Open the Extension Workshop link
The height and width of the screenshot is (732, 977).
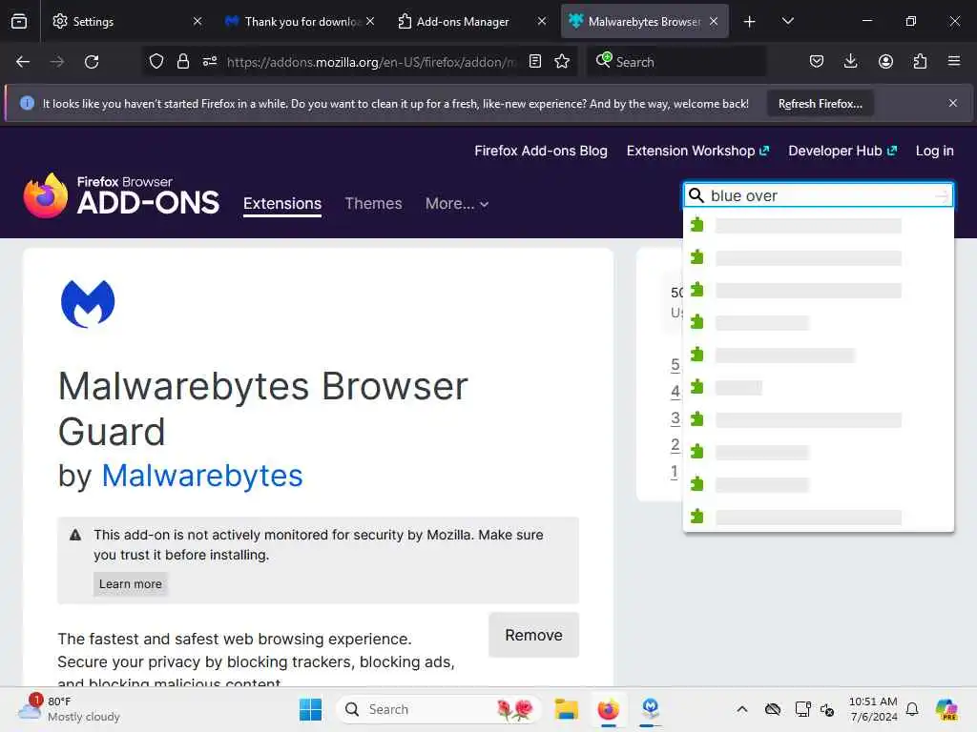[697, 151]
